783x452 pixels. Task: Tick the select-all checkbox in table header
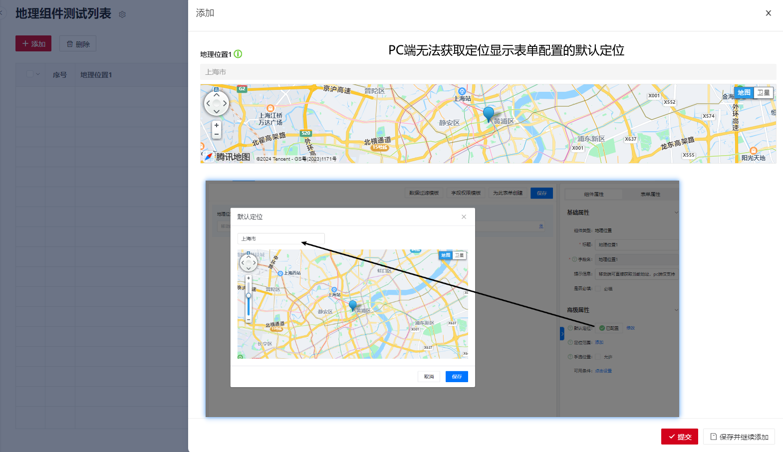(30, 74)
